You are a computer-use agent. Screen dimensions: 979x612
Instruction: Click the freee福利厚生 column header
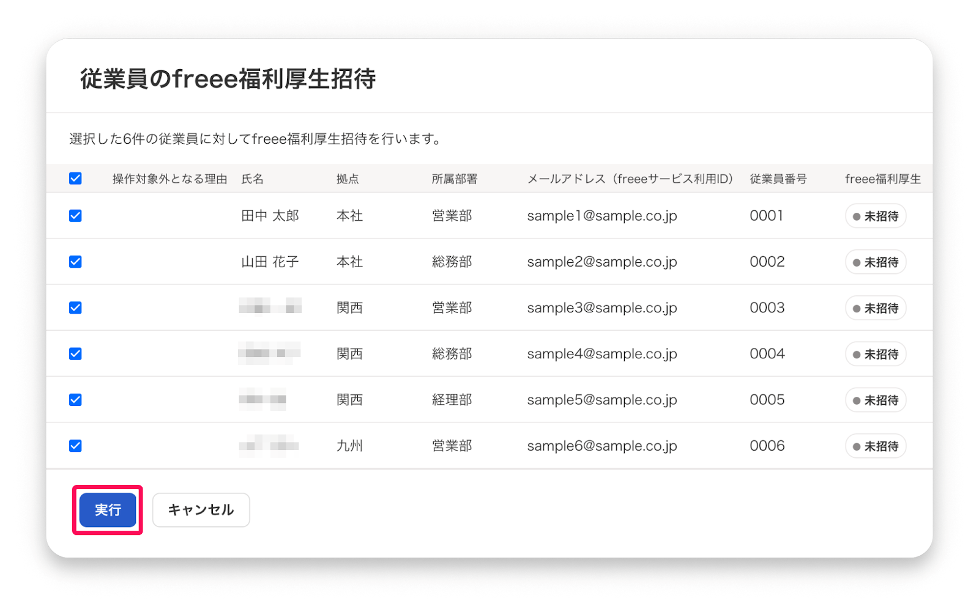[x=883, y=179]
